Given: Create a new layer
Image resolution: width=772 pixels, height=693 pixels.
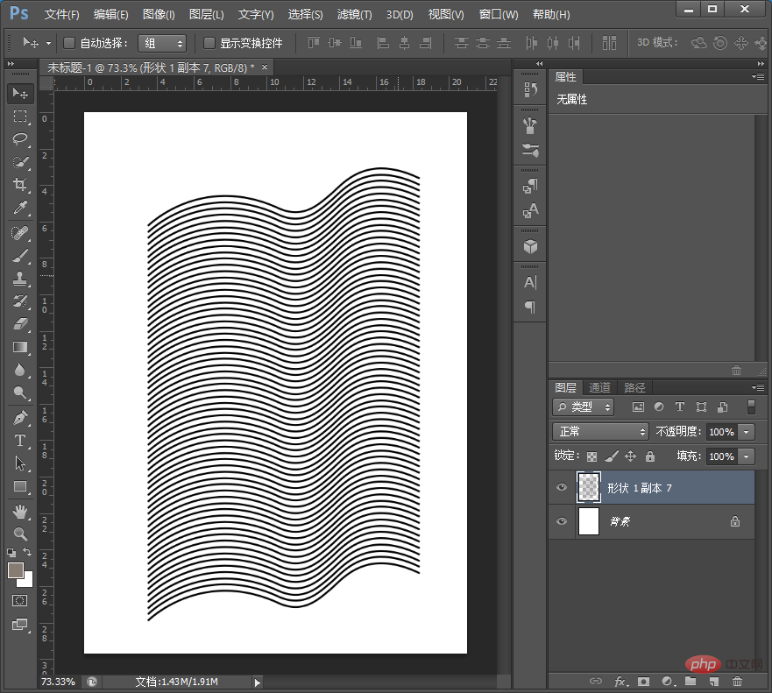Looking at the screenshot, I should click(714, 682).
